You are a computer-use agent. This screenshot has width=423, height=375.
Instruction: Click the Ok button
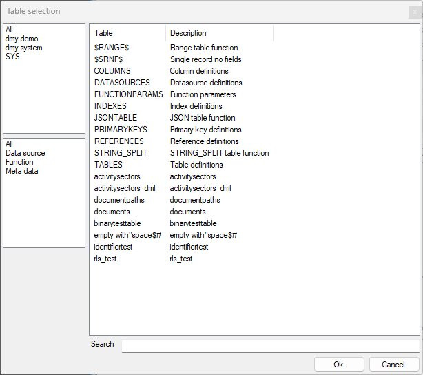point(338,364)
